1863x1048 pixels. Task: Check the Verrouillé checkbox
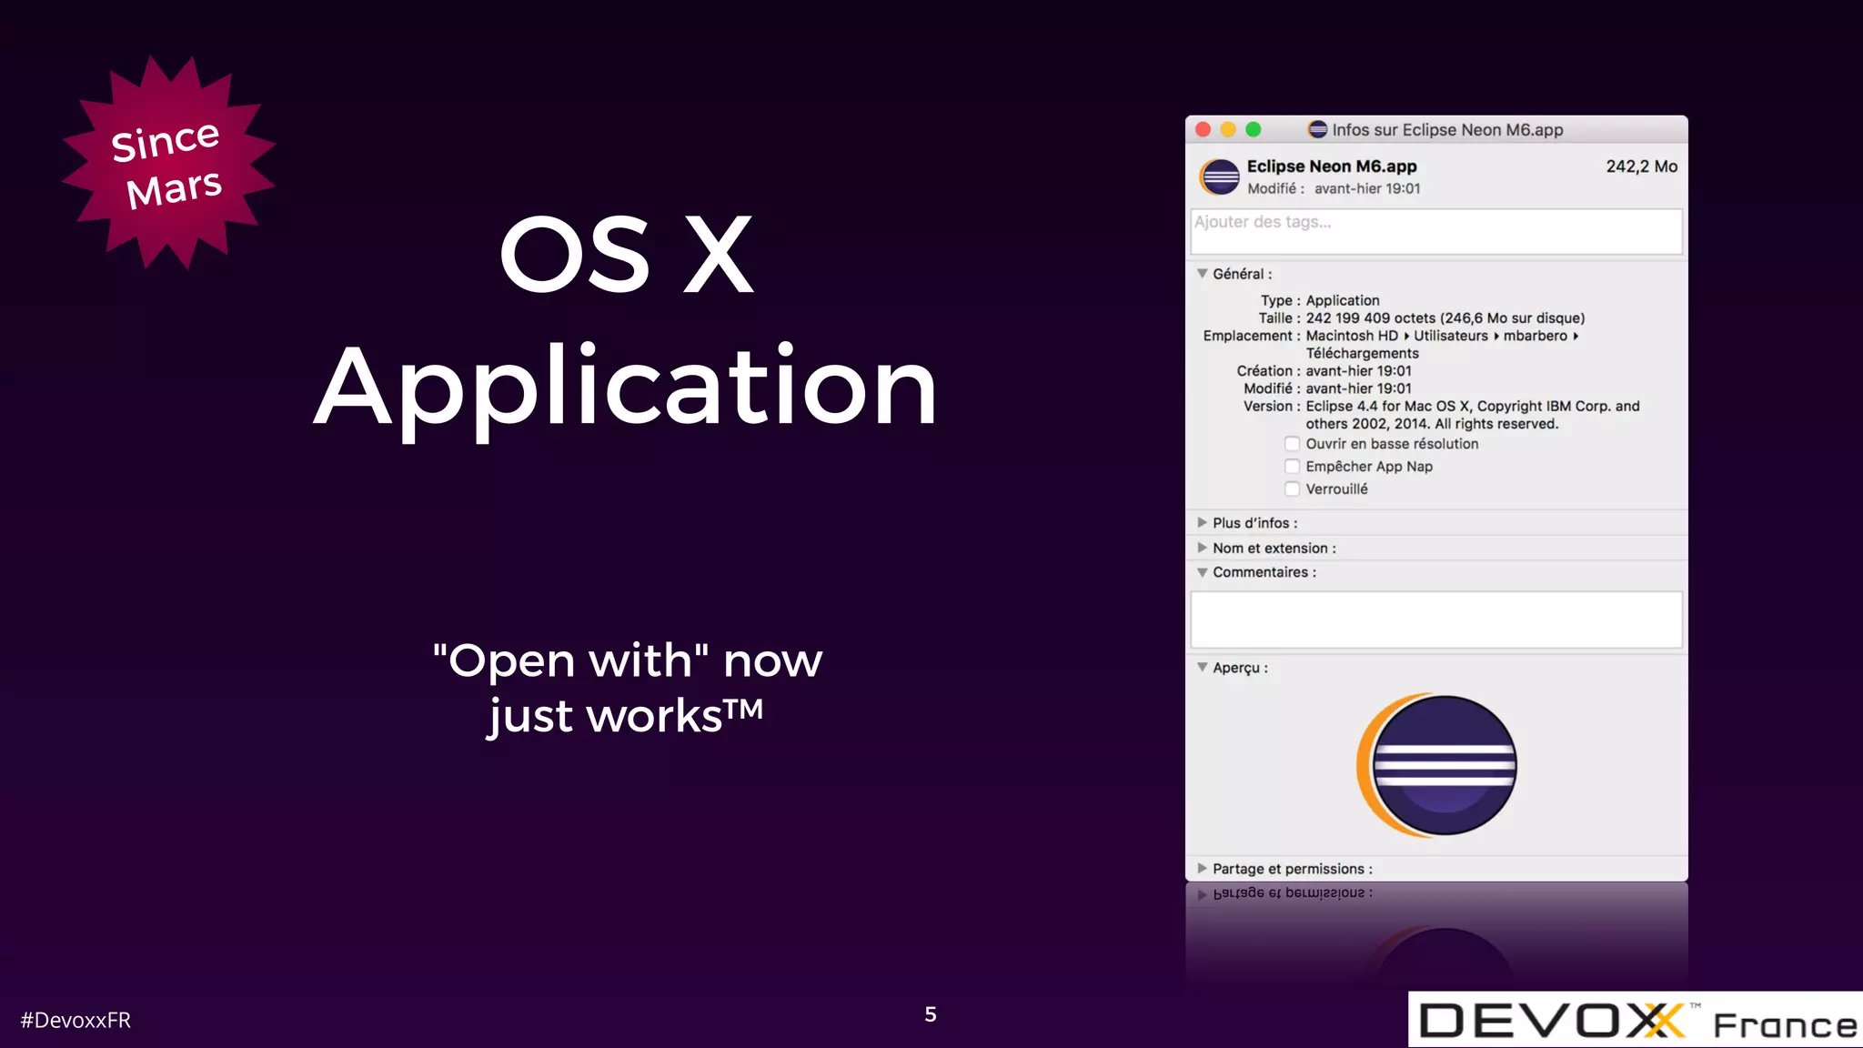1292,489
